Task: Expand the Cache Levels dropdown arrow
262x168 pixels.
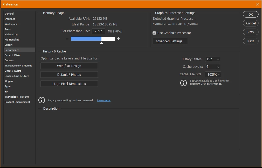Action: coord(218,67)
